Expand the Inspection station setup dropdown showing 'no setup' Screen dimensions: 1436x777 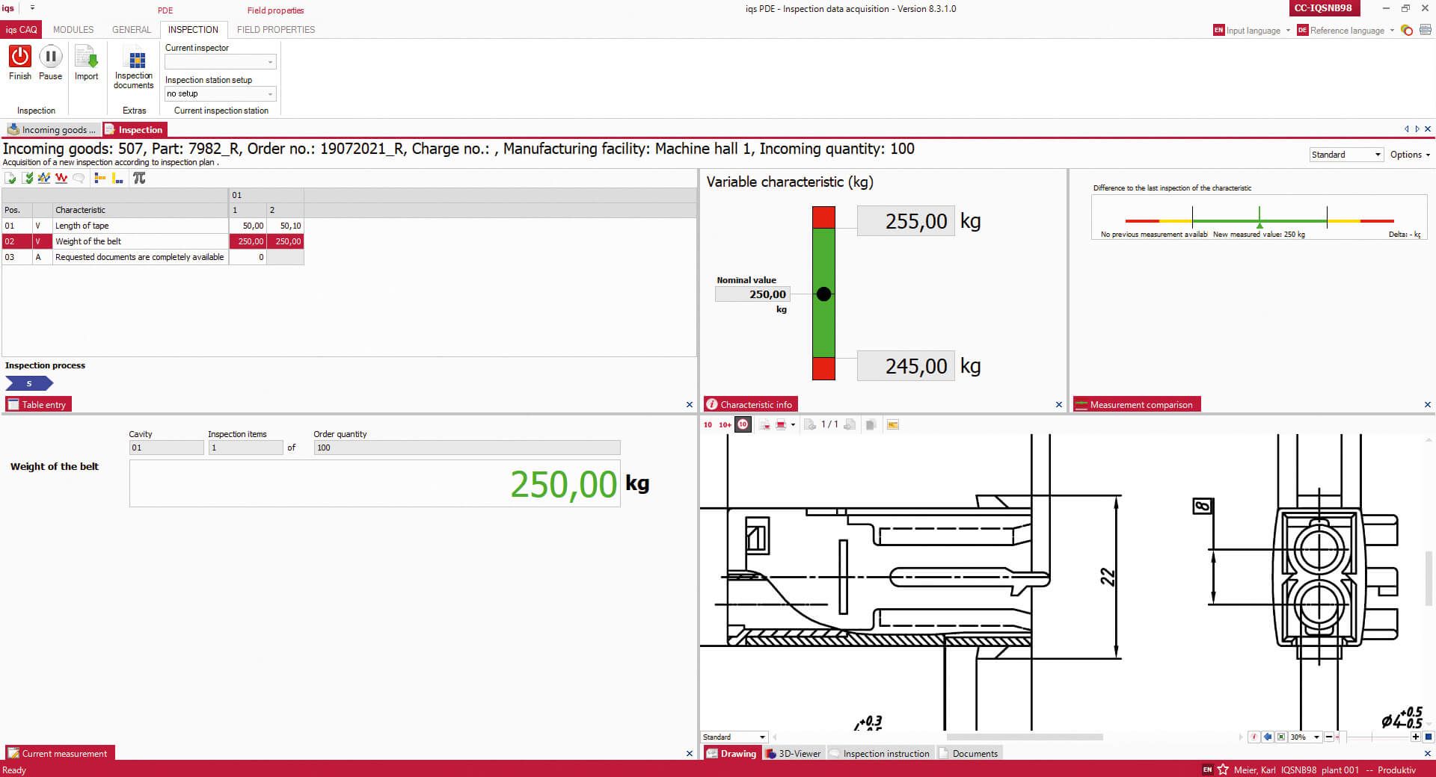tap(219, 93)
